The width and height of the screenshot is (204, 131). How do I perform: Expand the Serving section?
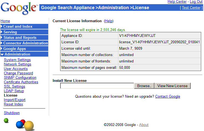click(24, 32)
